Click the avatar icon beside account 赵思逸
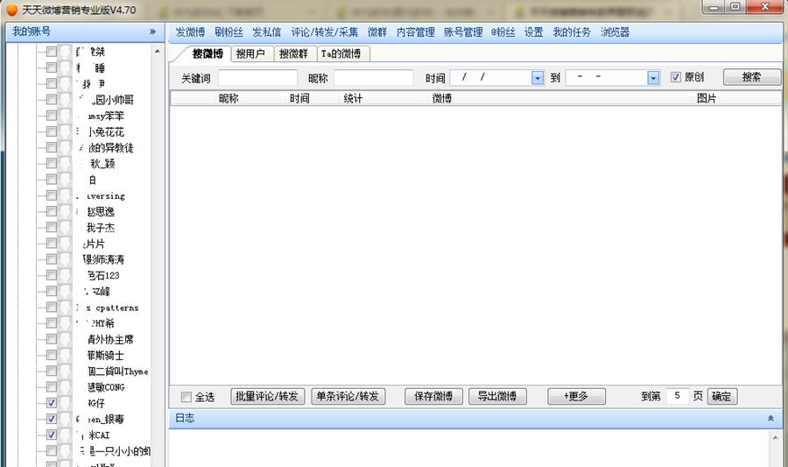Viewport: 788px width, 467px height. 67,212
